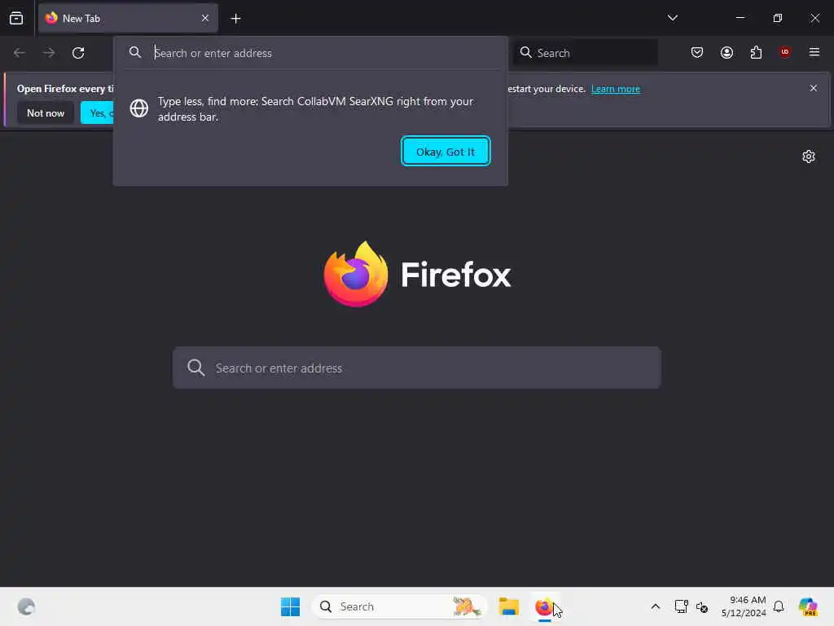Viewport: 834px width, 626px height.
Task: Focus the new tab page search field
Action: [x=417, y=368]
